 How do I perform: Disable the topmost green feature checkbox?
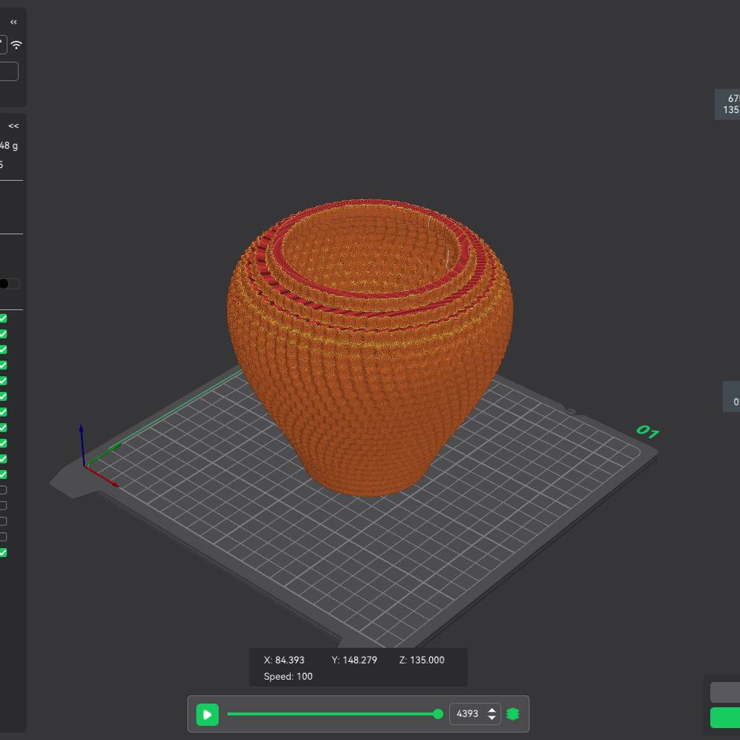tap(3, 316)
